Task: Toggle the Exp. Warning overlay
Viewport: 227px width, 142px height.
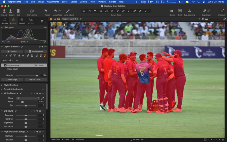Action: click(189, 11)
